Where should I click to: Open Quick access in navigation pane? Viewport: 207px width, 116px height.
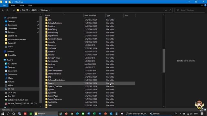click(x=12, y=18)
